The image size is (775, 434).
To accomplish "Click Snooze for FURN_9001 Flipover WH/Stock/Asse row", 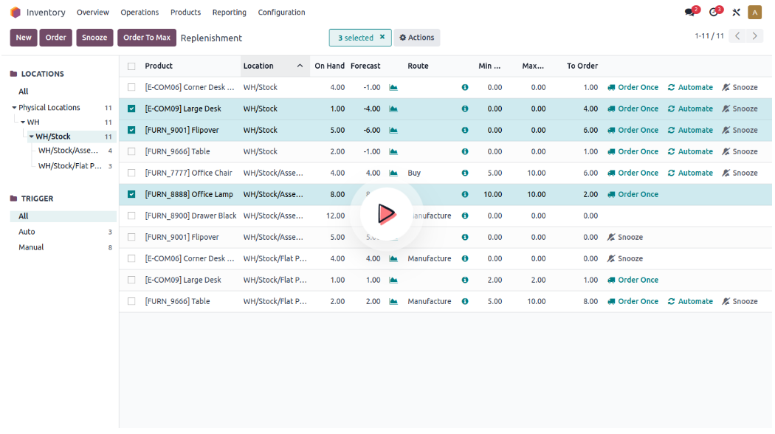I will pos(625,237).
